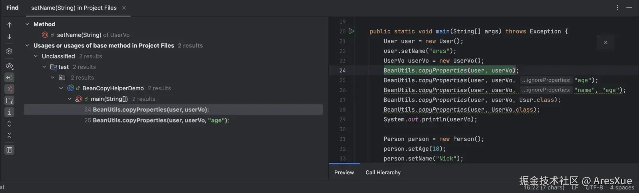This screenshot has width=639, height=193.
Task: Expand all results in usages tree
Action: tap(10, 124)
